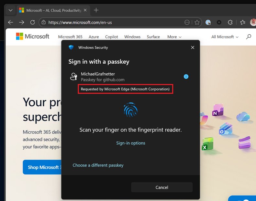Screen dimensions: 256x201
Task: Open favorites list icon in toolbar
Action: point(243,22)
